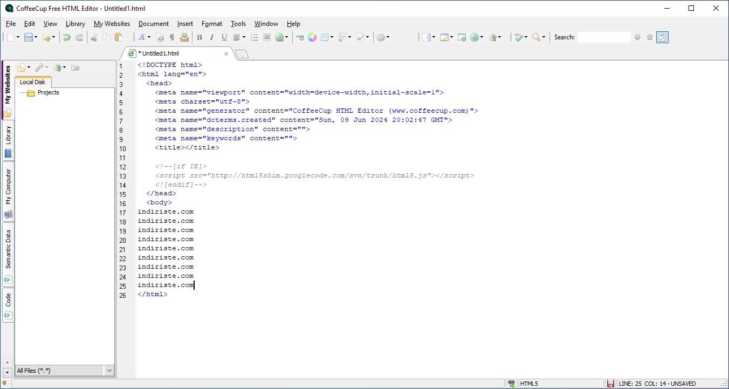
Task: Open dropdown arrow beside magnifier icon
Action: coord(544,37)
